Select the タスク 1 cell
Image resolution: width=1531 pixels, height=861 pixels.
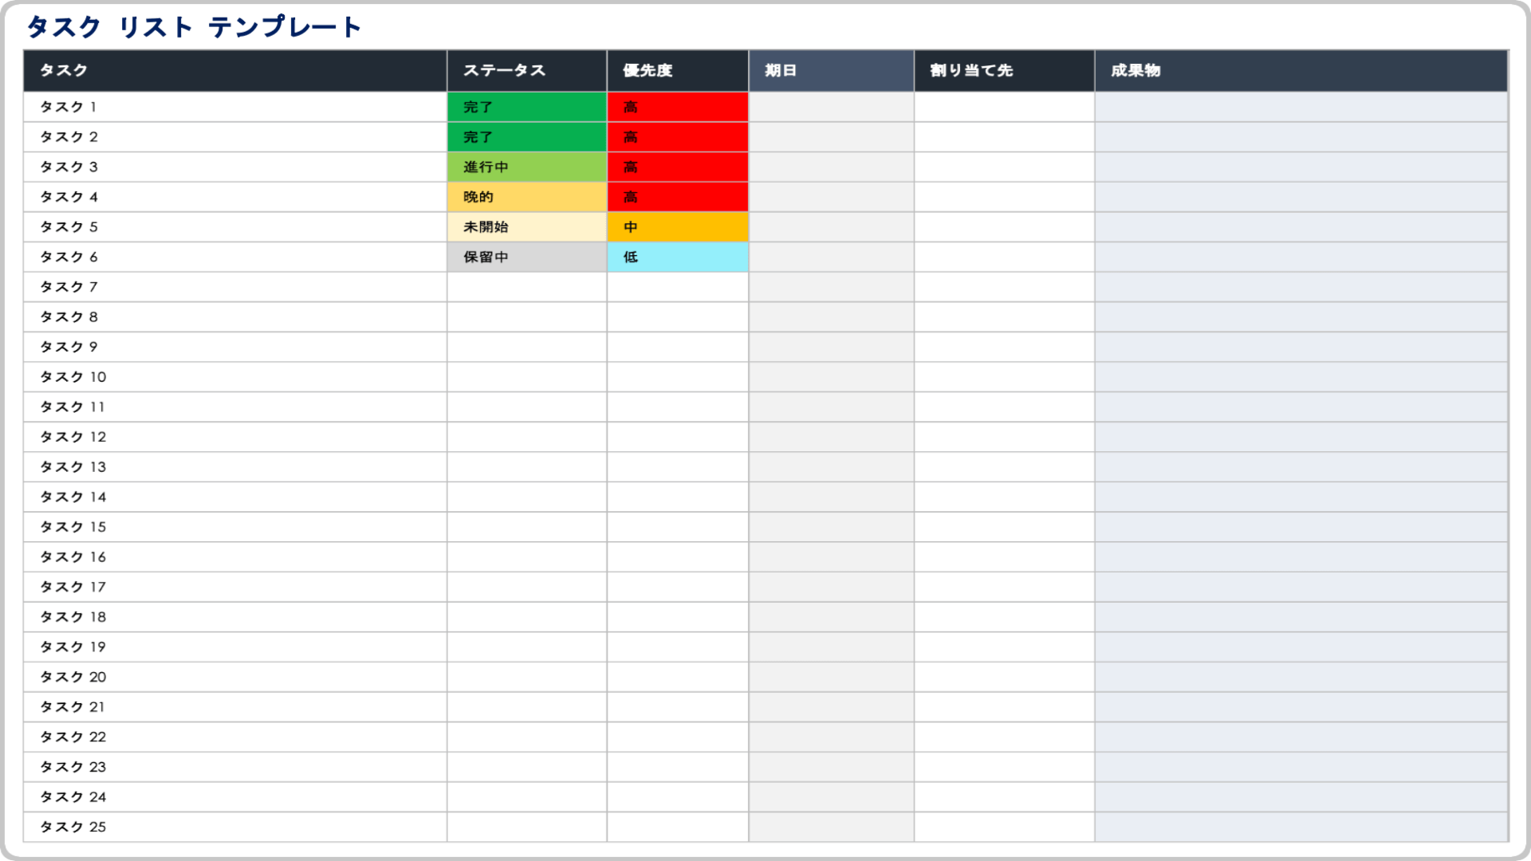tap(235, 107)
